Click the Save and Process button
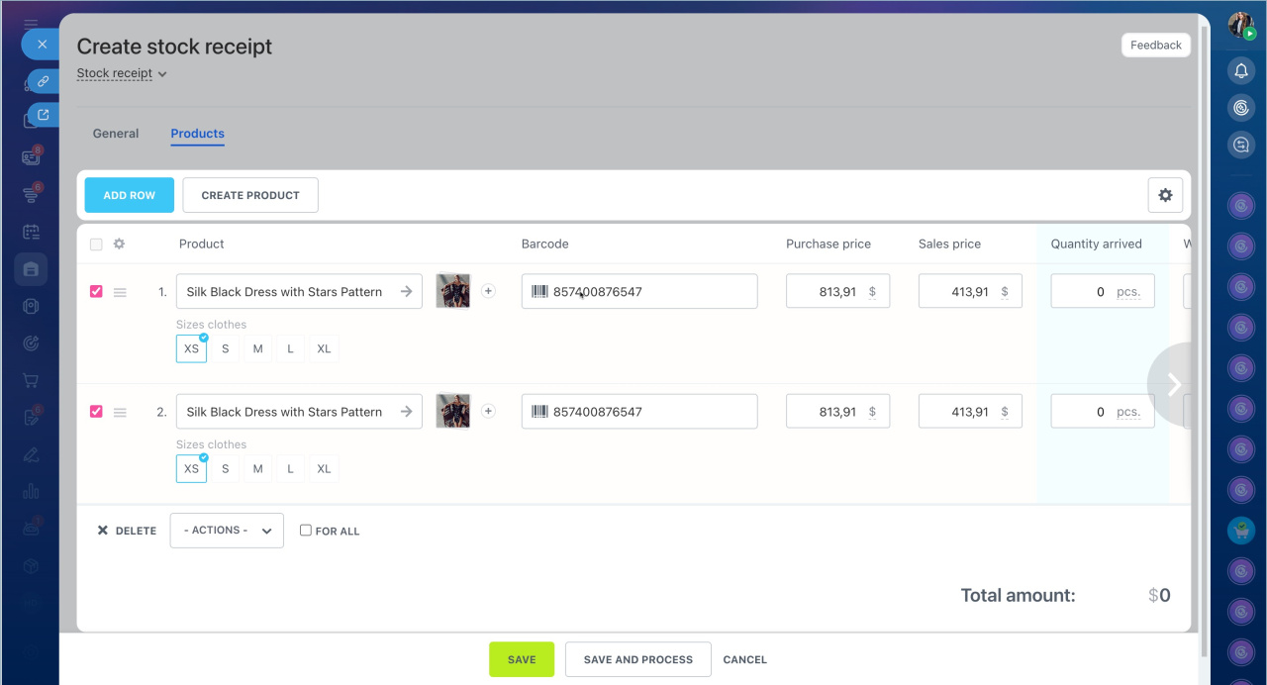 pos(637,659)
